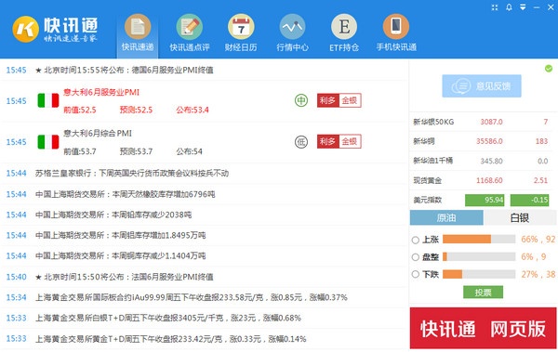Viewport: 558px width, 352px height.
Task: Click the notification bell icon
Action: tap(509, 7)
